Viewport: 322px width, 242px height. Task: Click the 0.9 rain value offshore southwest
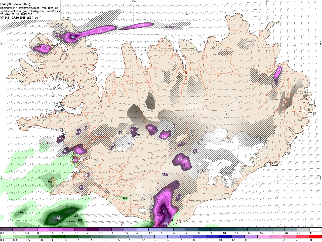[80, 220]
